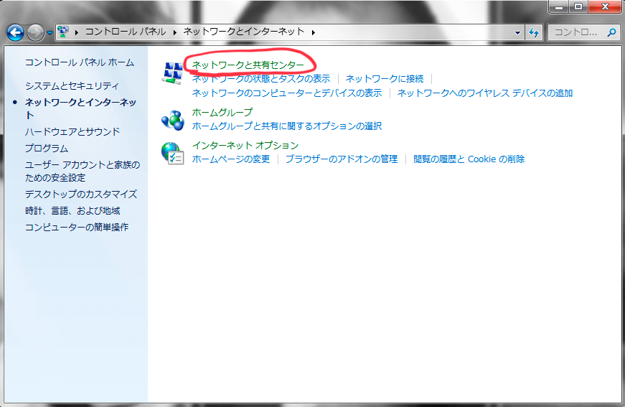Click ホームページの変更 link
This screenshot has height=407, width=625.
click(x=231, y=159)
